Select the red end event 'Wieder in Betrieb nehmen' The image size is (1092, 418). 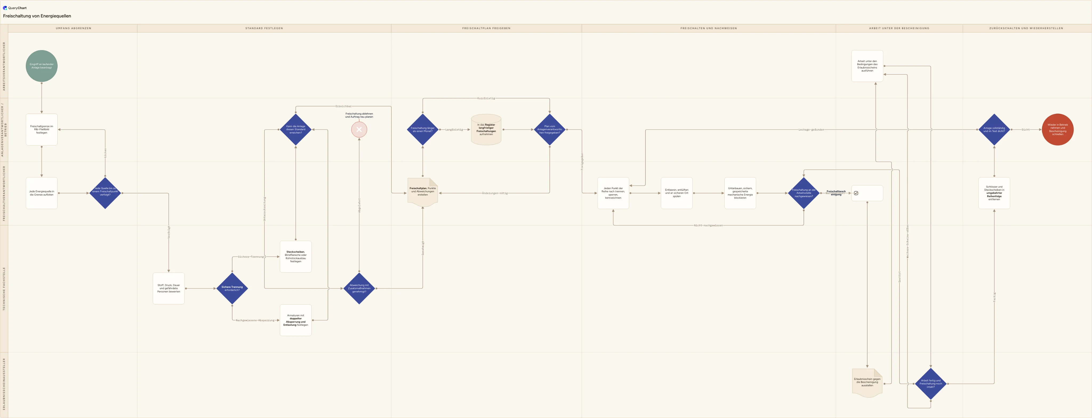click(x=1057, y=129)
